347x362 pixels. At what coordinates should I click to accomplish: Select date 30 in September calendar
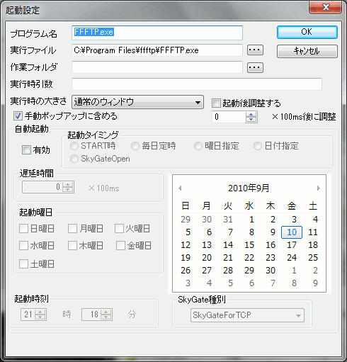[271, 271]
